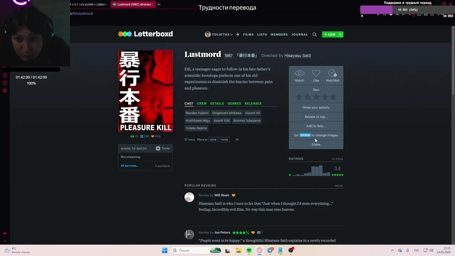Rate the film five stars (last star)
The height and width of the screenshot is (256, 455).
pos(333,97)
